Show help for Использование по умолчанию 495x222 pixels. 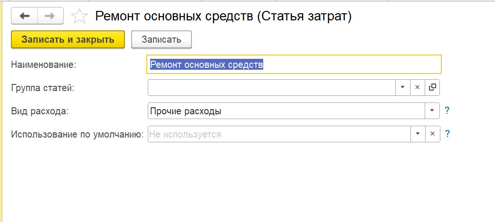click(x=447, y=134)
